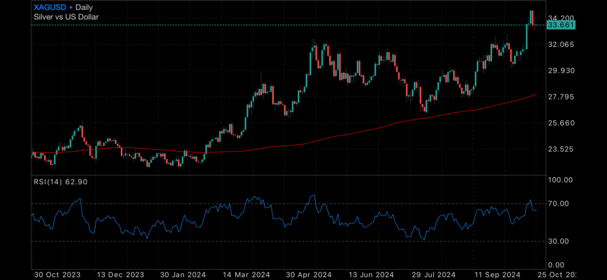Change the Daily timeframe label
The image size is (607, 280).
click(84, 7)
